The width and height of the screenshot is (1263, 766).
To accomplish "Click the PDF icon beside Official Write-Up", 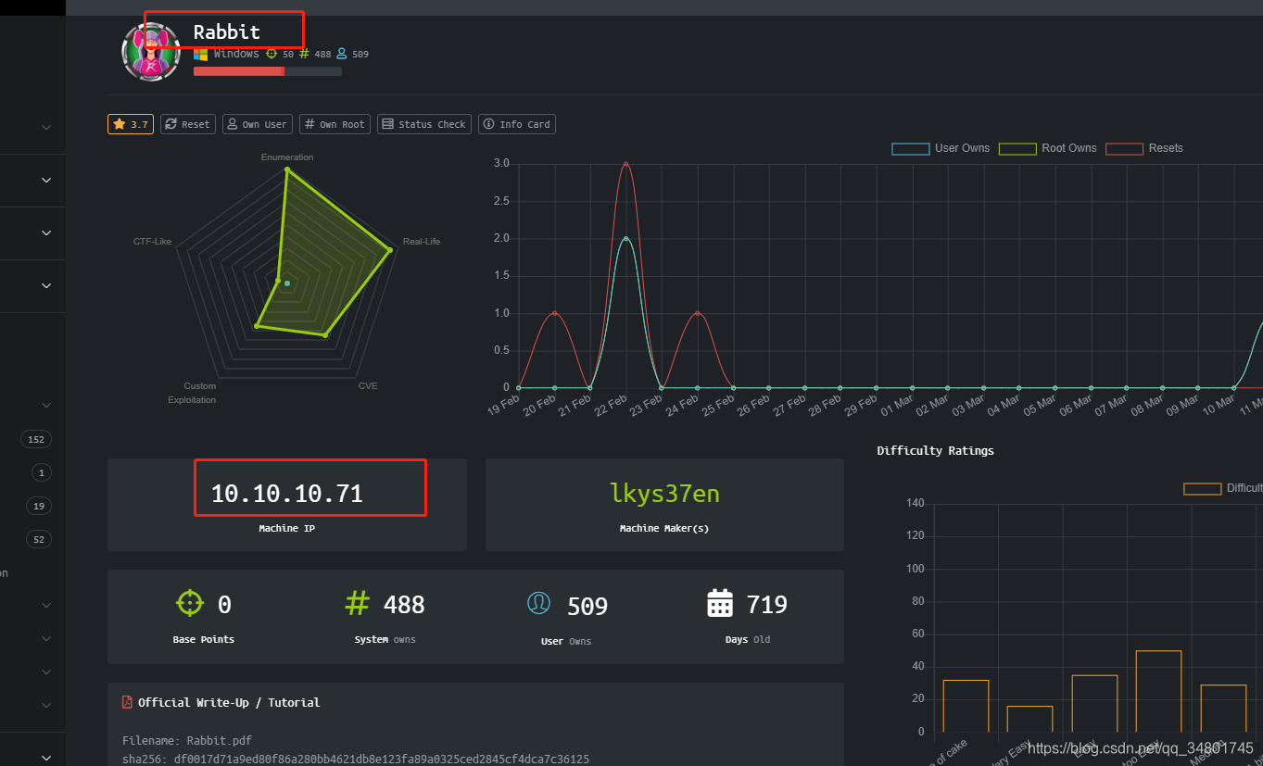I will coord(127,702).
